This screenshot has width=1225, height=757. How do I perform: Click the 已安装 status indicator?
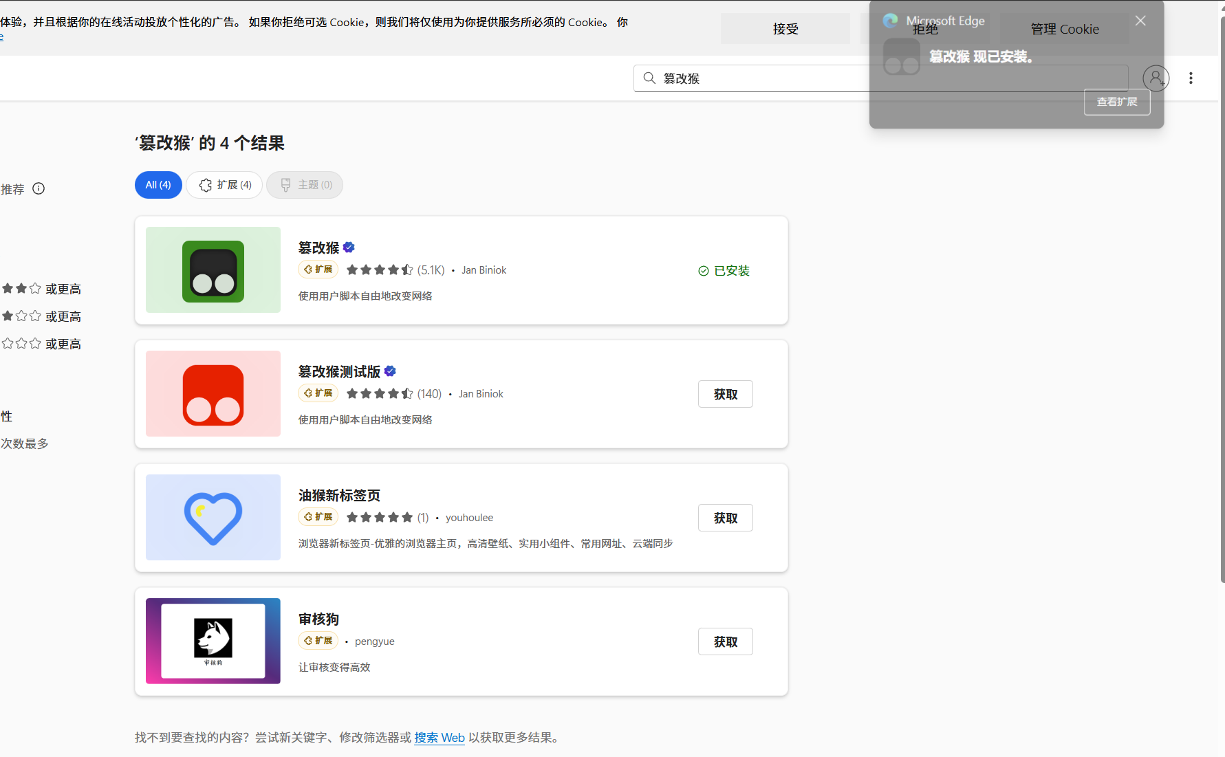(x=724, y=271)
